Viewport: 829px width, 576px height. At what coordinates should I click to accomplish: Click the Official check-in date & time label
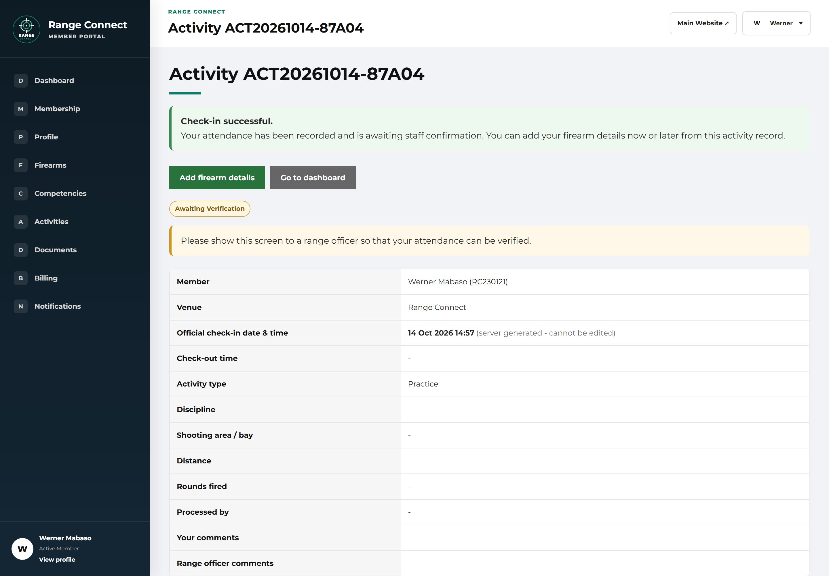[x=232, y=333]
